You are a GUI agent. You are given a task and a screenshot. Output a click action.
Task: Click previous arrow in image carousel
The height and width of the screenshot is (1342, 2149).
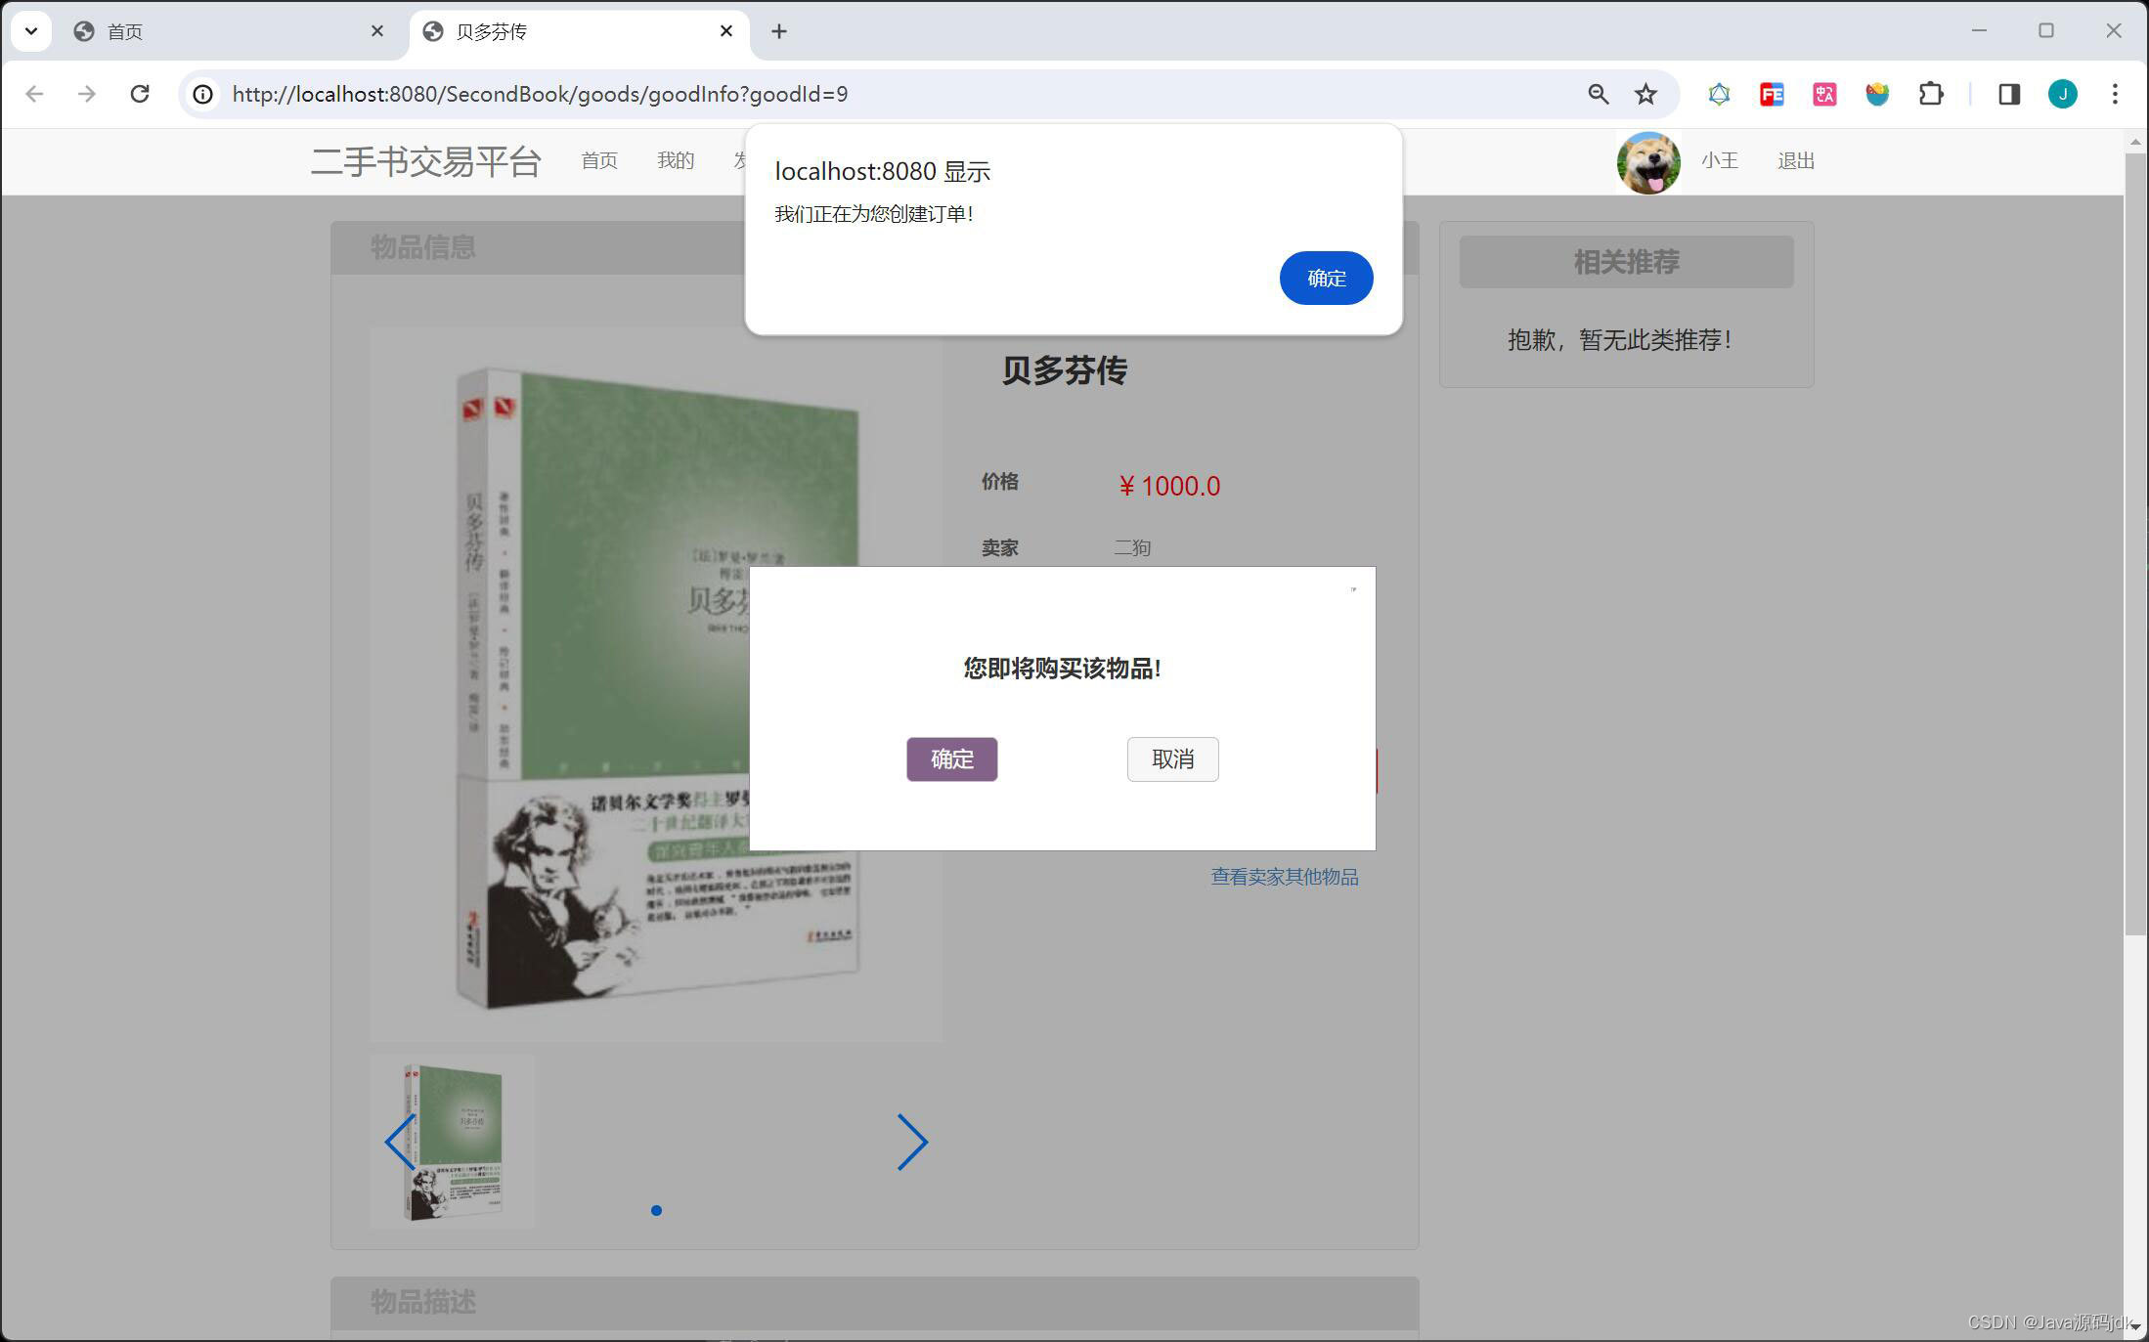400,1142
